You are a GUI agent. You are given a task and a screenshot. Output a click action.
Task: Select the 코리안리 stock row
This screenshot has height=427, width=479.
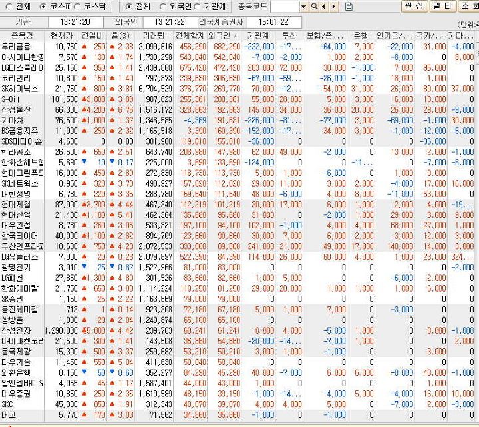point(237,78)
